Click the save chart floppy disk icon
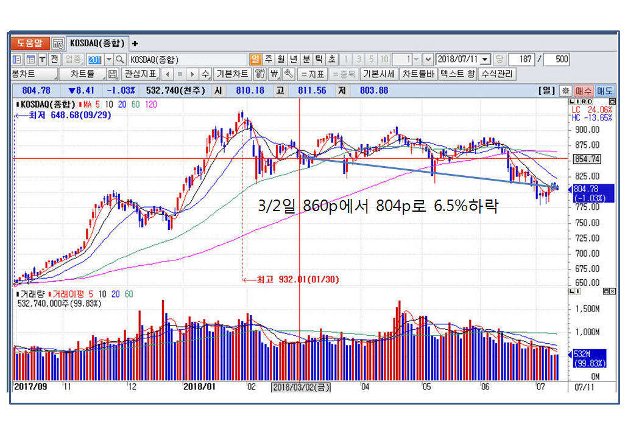 pyautogui.click(x=112, y=74)
